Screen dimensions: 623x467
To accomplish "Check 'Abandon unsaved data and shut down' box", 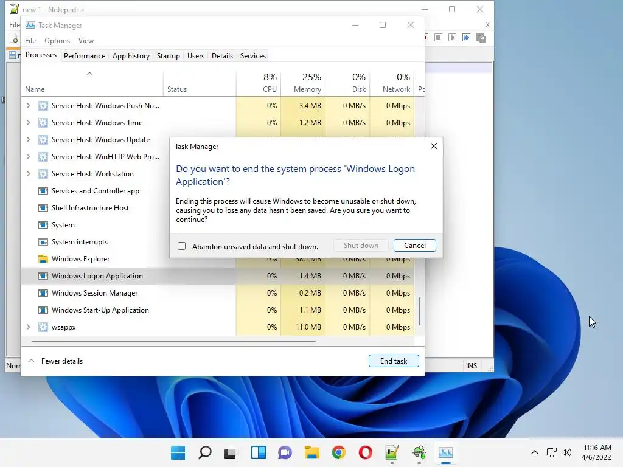I will (181, 246).
